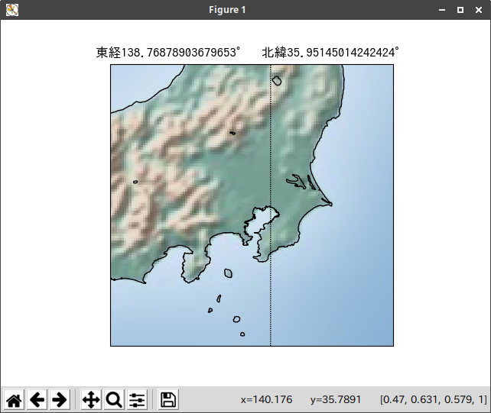Click the matplotlib icon in title bar
Viewport: 491px width, 413px height.
click(x=12, y=10)
